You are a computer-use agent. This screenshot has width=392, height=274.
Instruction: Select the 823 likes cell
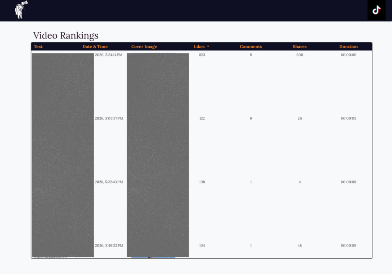click(x=202, y=55)
